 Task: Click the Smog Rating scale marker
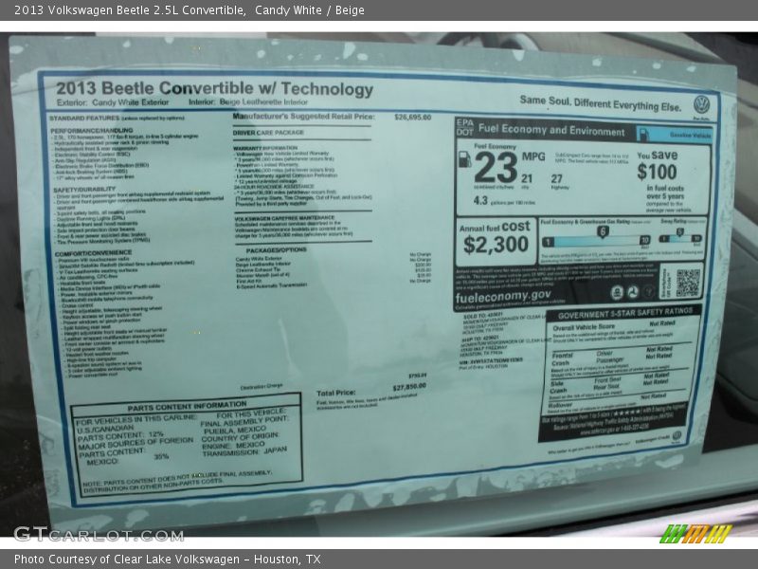679,232
